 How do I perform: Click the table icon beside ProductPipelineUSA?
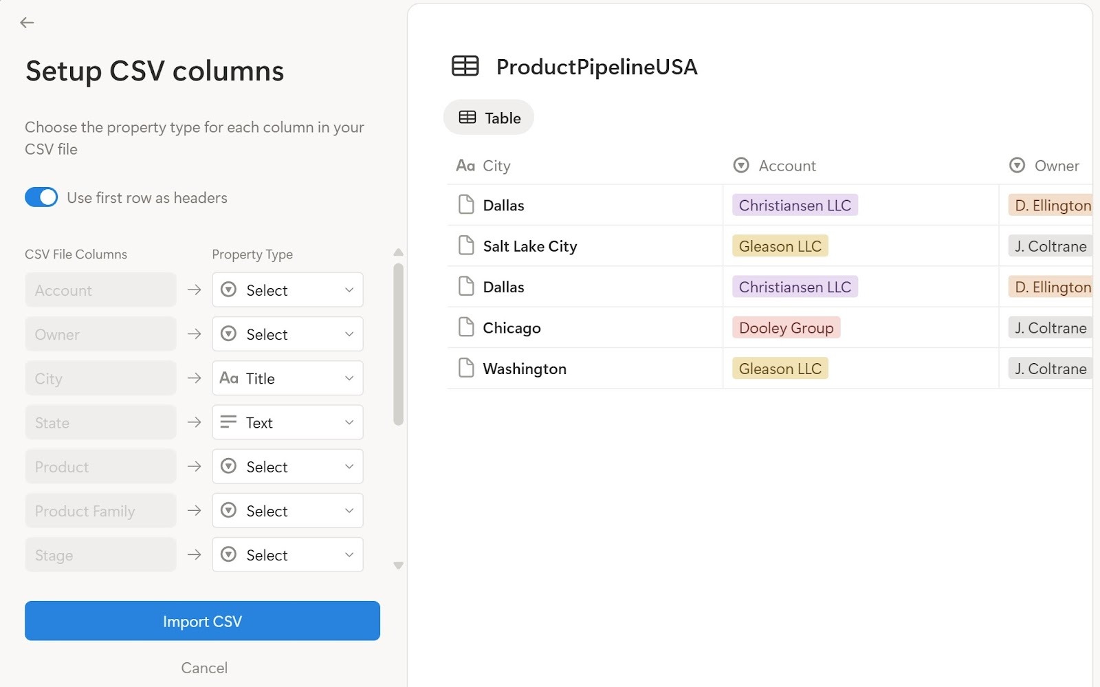coord(465,66)
